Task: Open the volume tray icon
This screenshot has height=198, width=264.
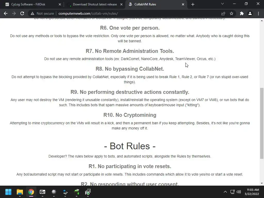Action: 239,192
